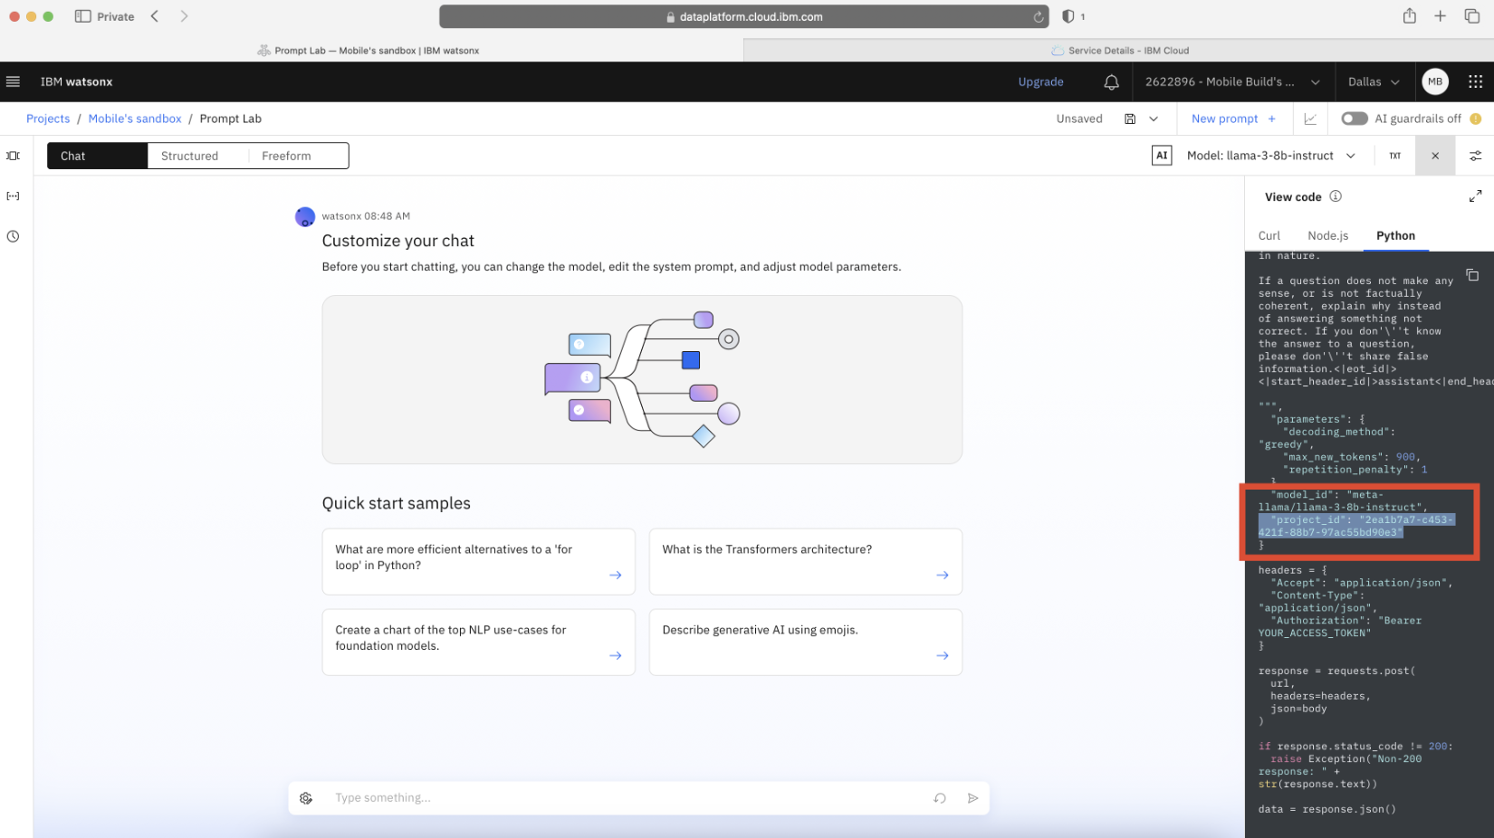
Task: Click the Type something chat input
Action: 625,798
